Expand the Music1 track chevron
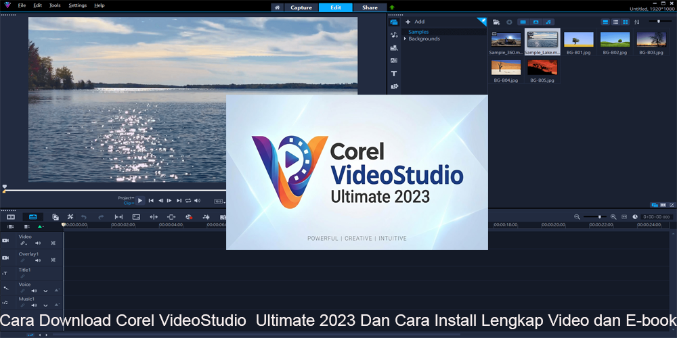The width and height of the screenshot is (677, 338). [45, 306]
